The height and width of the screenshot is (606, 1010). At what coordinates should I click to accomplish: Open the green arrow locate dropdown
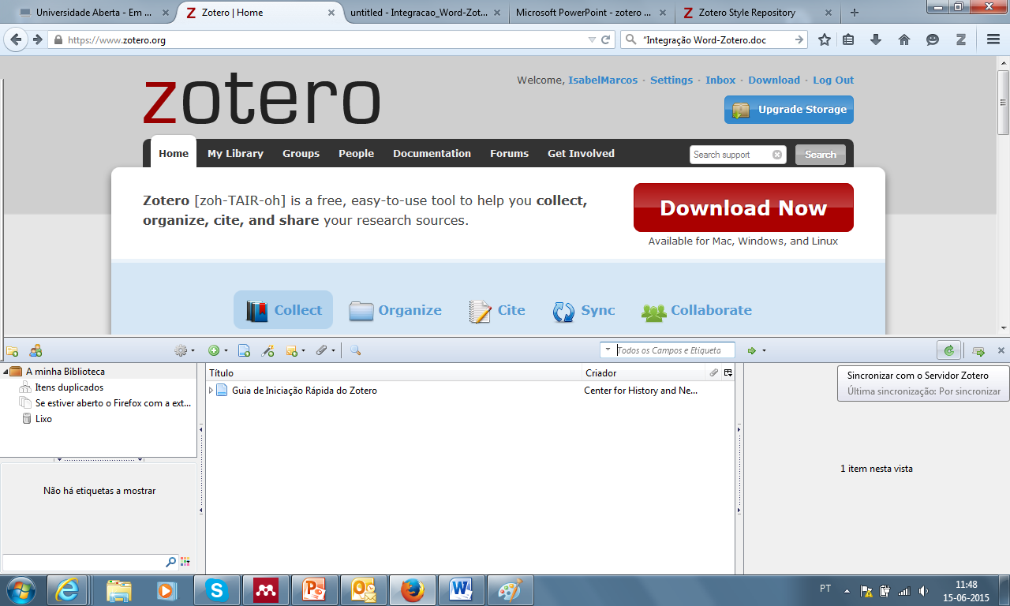tap(757, 350)
